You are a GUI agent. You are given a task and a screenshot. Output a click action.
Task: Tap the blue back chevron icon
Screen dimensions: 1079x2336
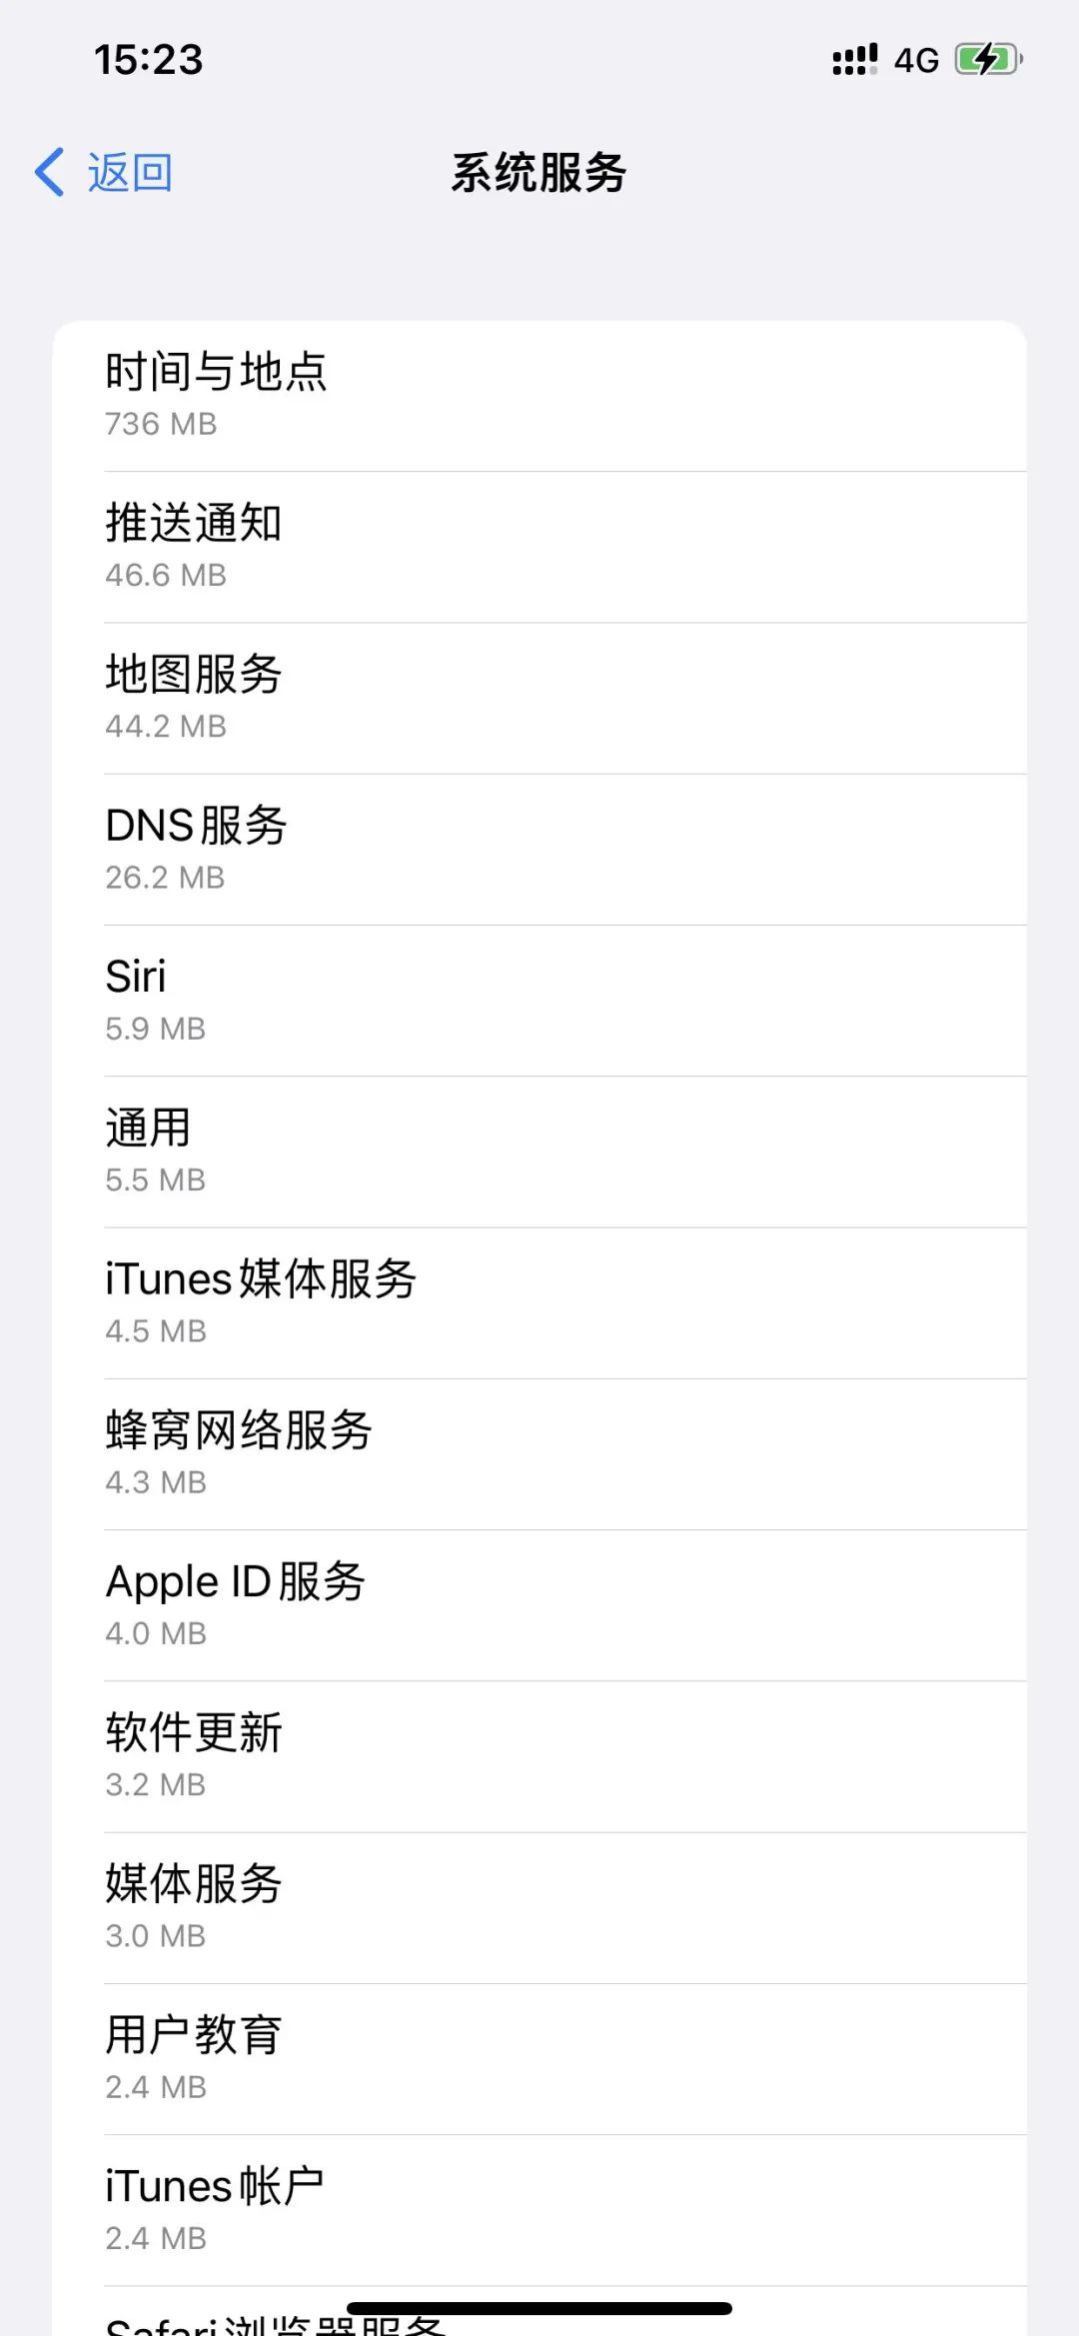50,173
